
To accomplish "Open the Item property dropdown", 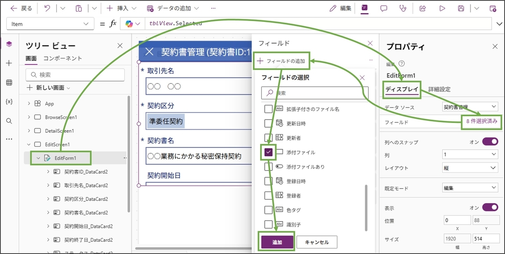I will 50,24.
